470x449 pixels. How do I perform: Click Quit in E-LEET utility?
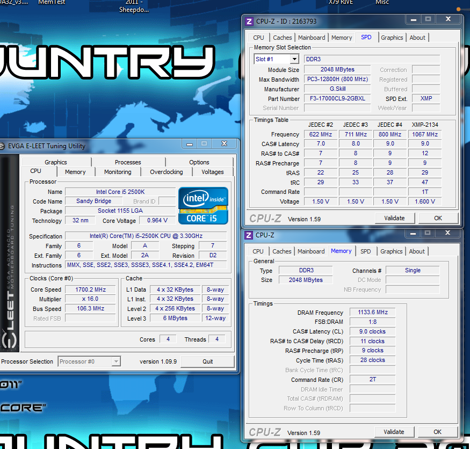(x=207, y=361)
